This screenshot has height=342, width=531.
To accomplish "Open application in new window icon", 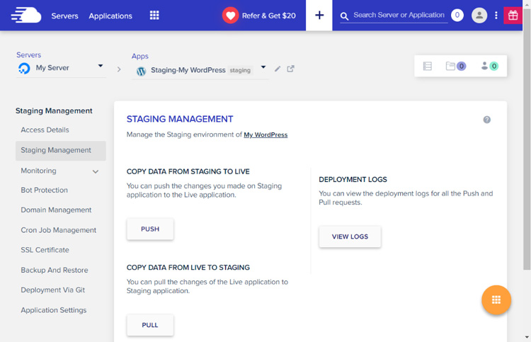I will click(290, 69).
